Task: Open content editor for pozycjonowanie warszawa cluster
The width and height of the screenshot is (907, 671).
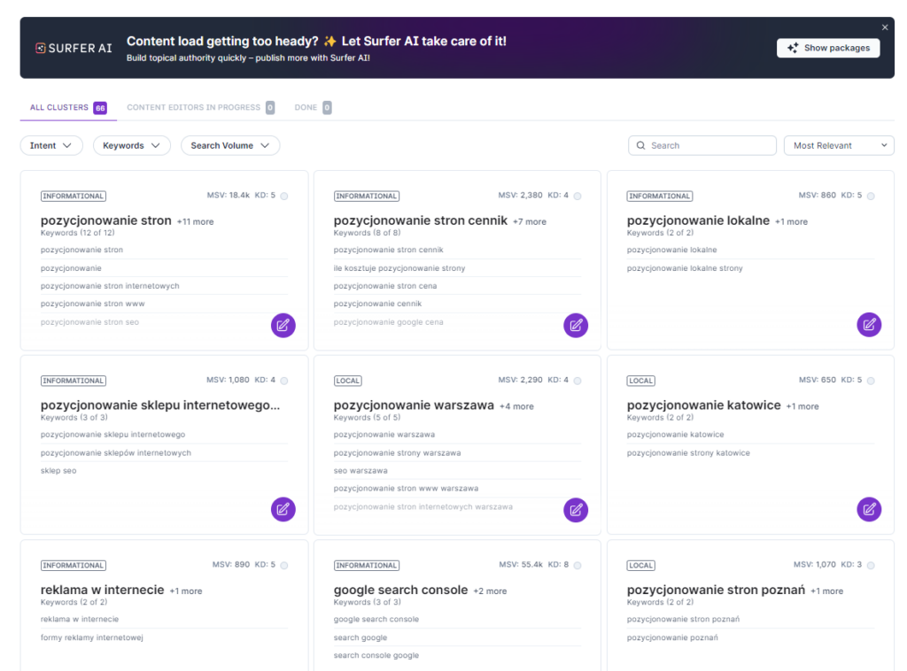Action: pos(576,509)
